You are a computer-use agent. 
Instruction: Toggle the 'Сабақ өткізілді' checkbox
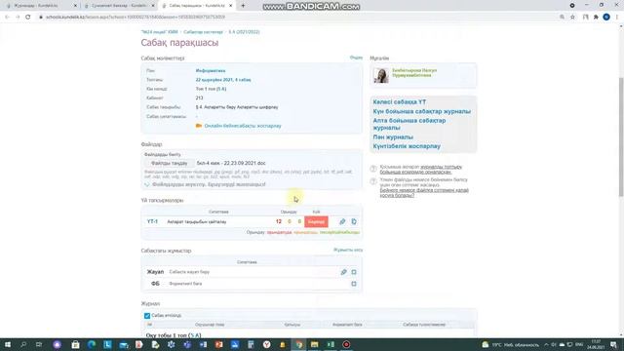[x=147, y=316]
